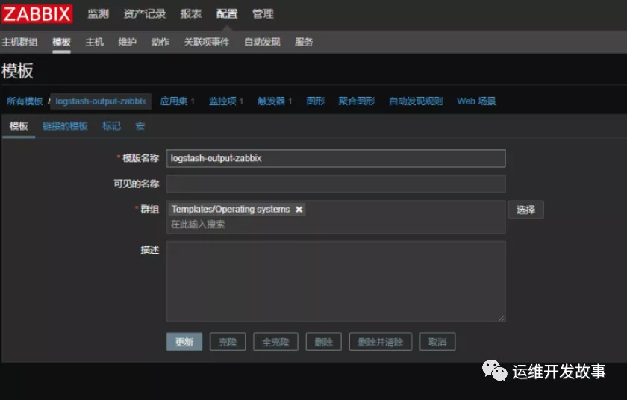627x400 pixels.
Task: Click the 更新 button
Action: (184, 342)
